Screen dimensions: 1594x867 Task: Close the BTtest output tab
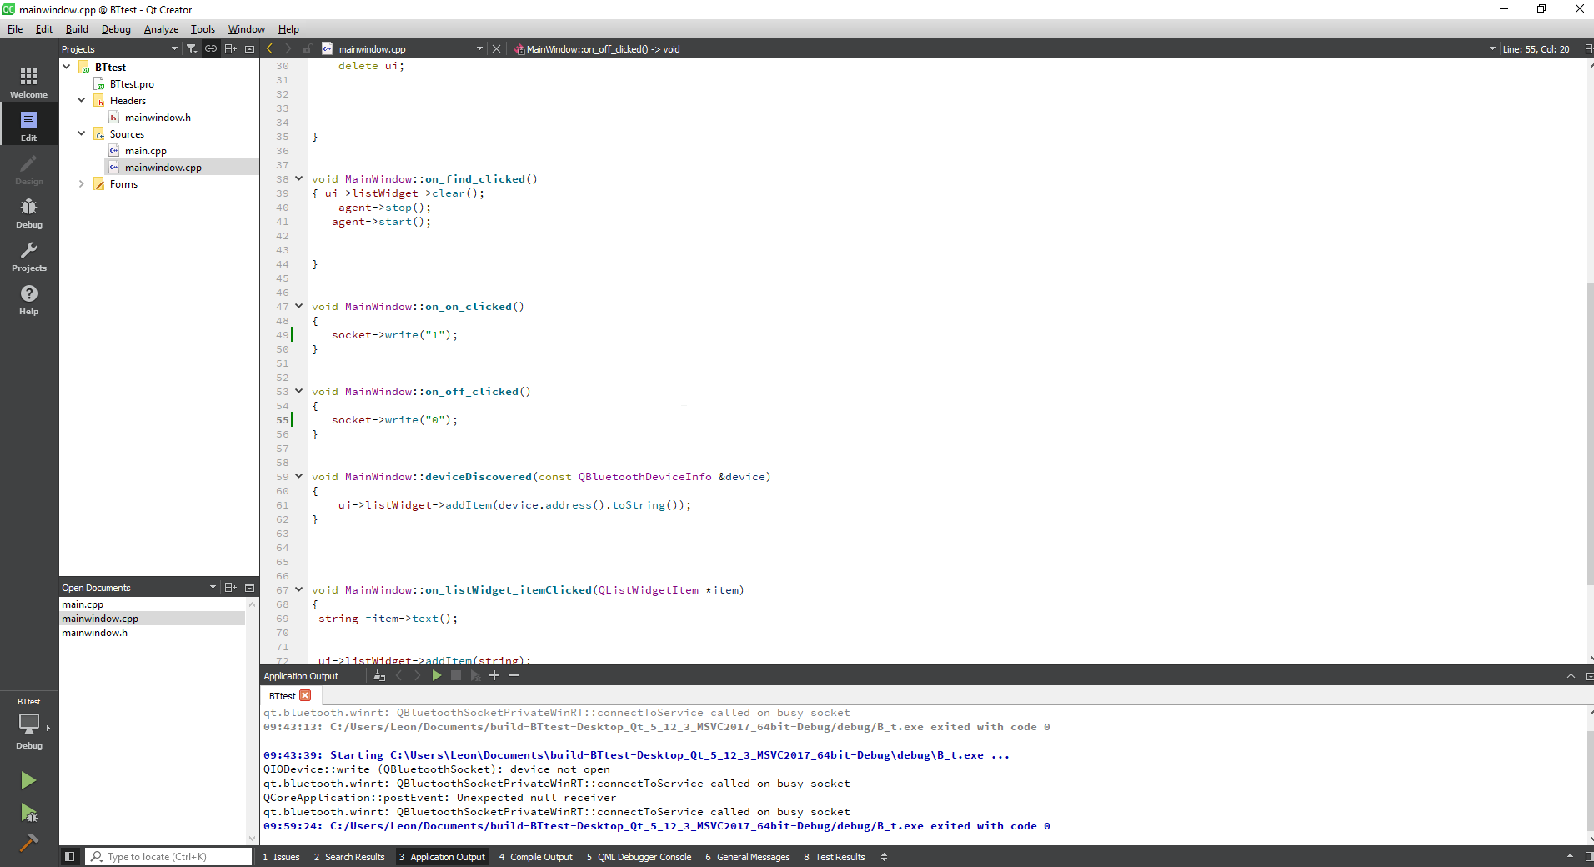pos(305,695)
